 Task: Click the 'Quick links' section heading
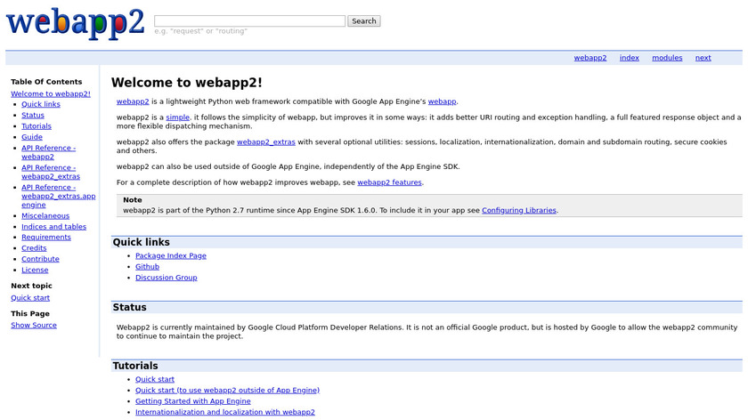pos(142,242)
